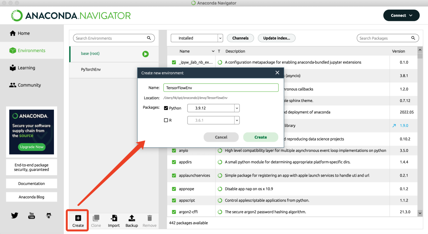Open the Community tab

[32, 85]
